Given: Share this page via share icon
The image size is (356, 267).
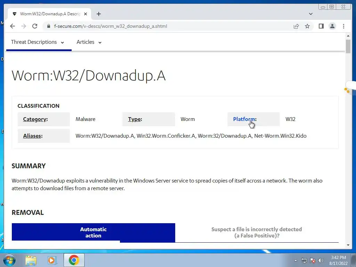Looking at the screenshot, I should click(x=296, y=26).
